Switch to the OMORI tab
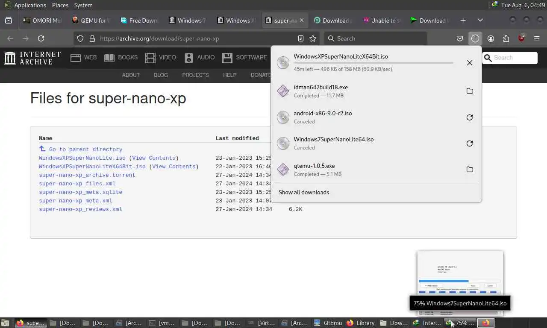The image size is (547, 328). pos(43,20)
